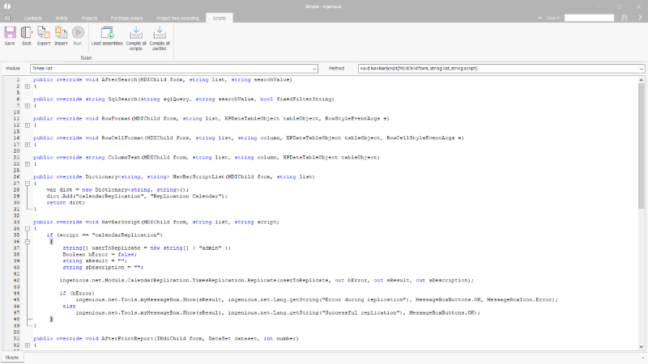Collapse the ribbon with the up chevron
This screenshot has height=364, width=648.
pyautogui.click(x=539, y=18)
